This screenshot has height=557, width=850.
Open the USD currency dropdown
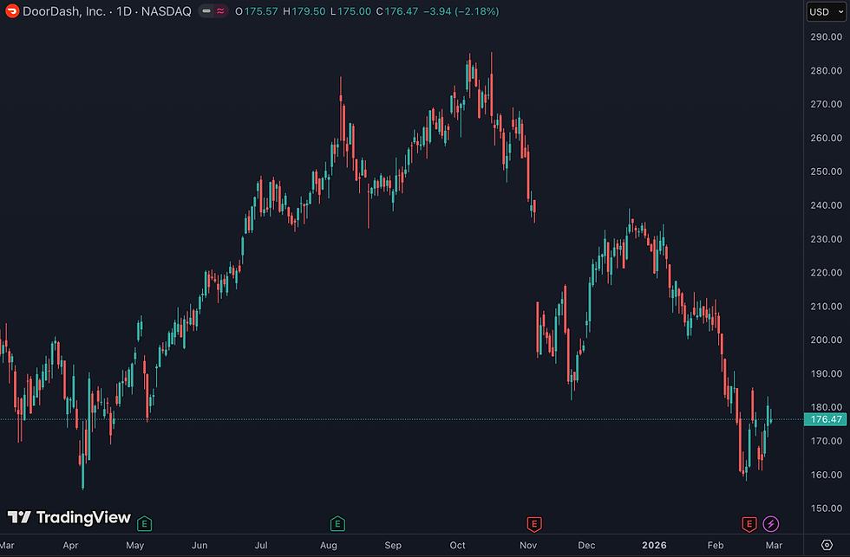tap(826, 11)
